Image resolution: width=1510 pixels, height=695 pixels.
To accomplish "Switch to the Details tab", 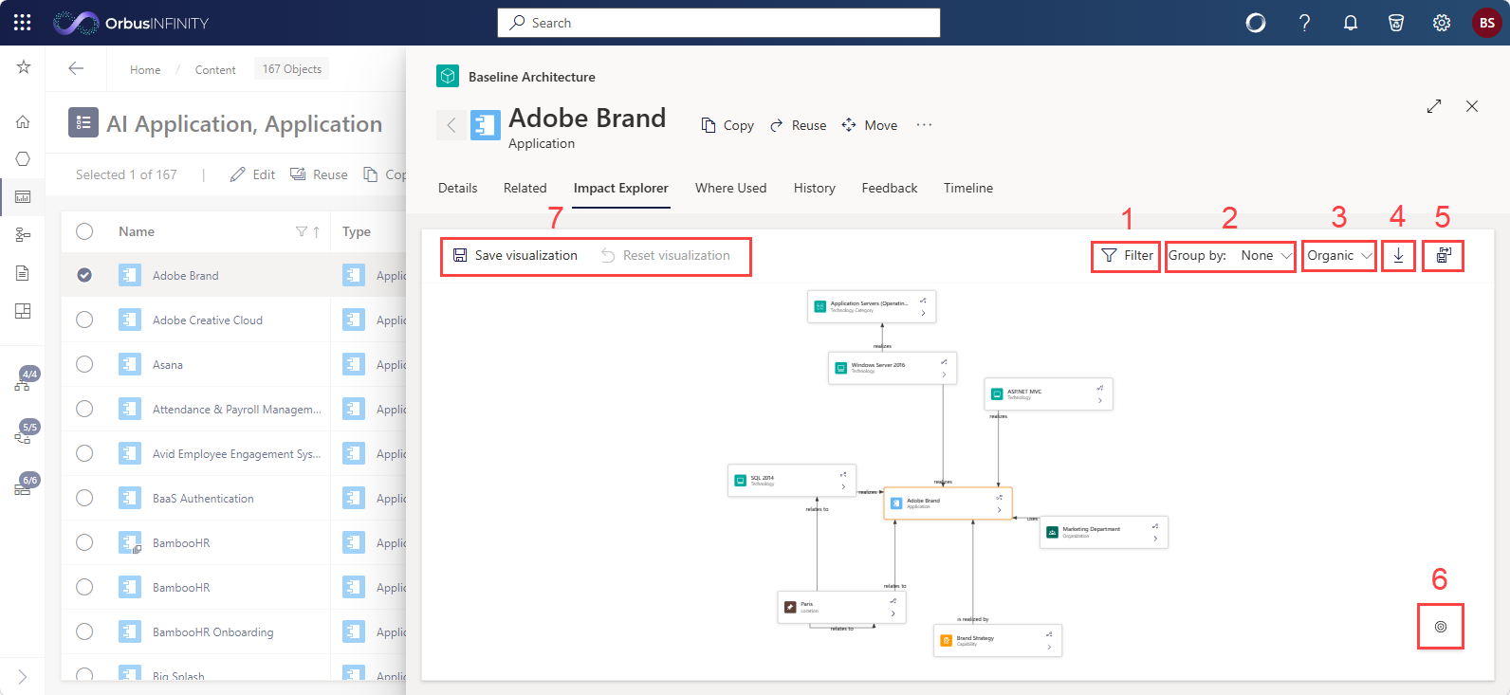I will pos(458,188).
